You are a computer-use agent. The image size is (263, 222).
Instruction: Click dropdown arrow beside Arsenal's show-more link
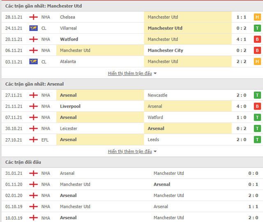click(155, 151)
